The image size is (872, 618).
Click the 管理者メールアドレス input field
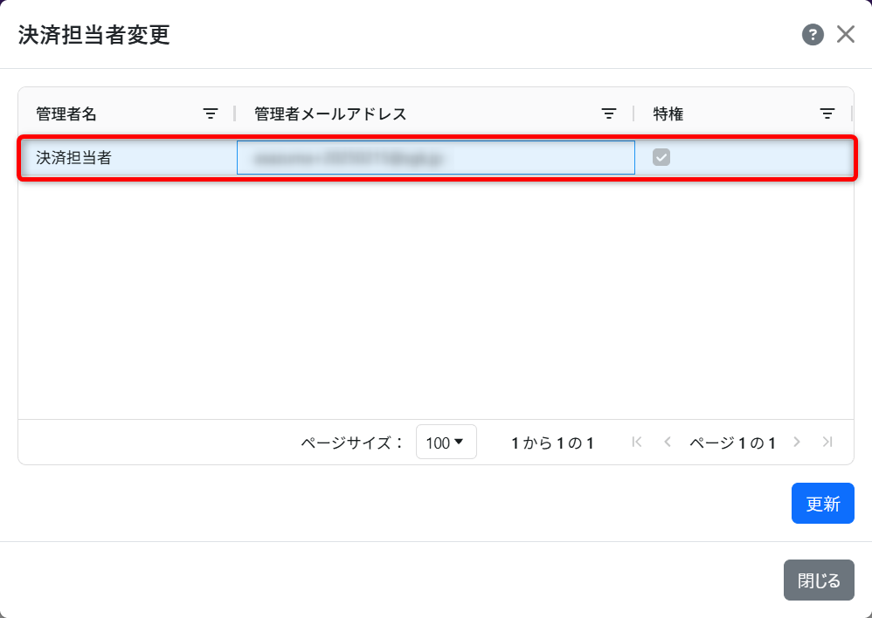click(x=435, y=157)
